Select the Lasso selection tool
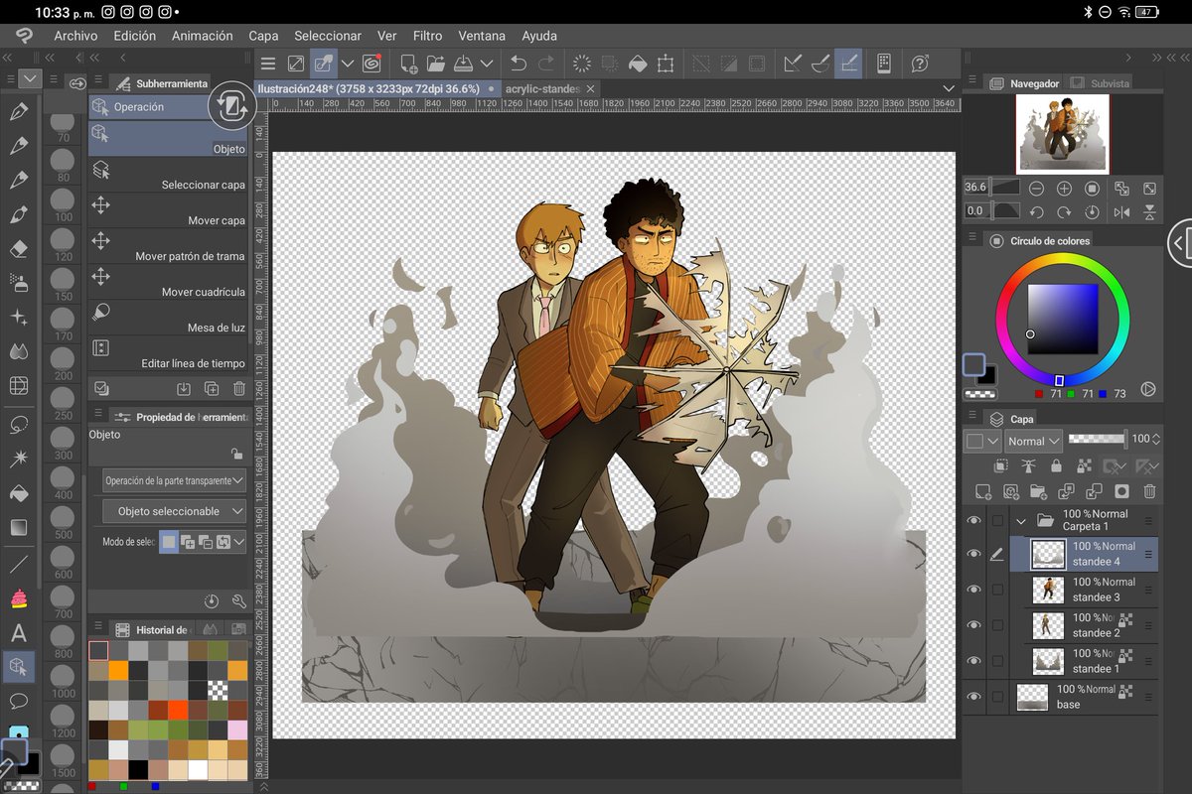 [19, 424]
